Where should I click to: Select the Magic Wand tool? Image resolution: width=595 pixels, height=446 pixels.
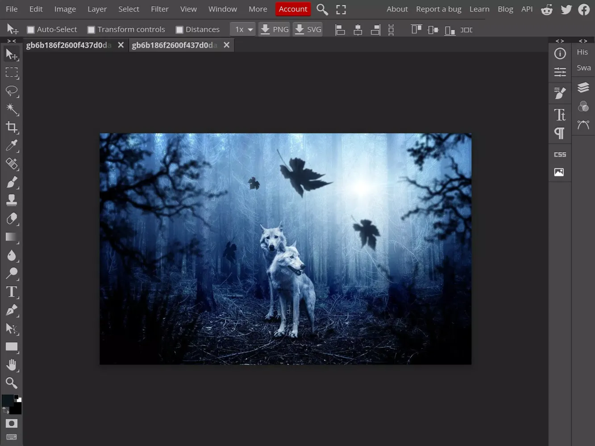tap(12, 109)
